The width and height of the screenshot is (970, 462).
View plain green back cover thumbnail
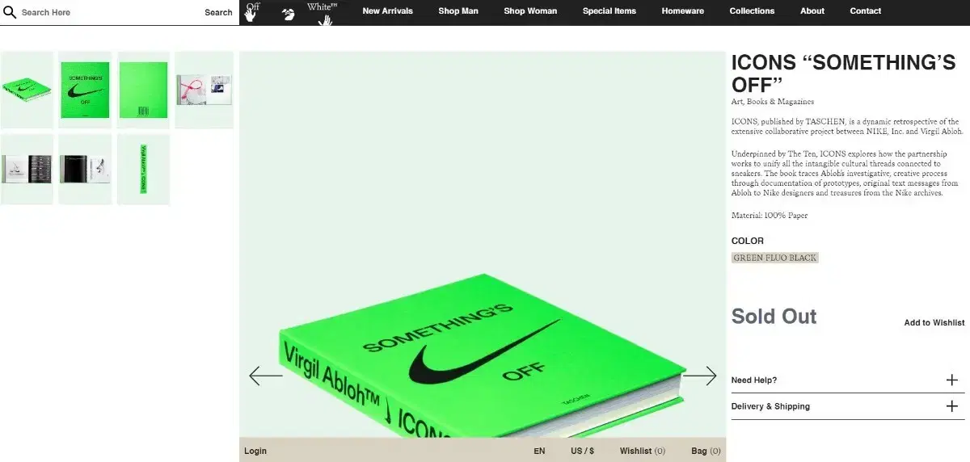click(143, 90)
